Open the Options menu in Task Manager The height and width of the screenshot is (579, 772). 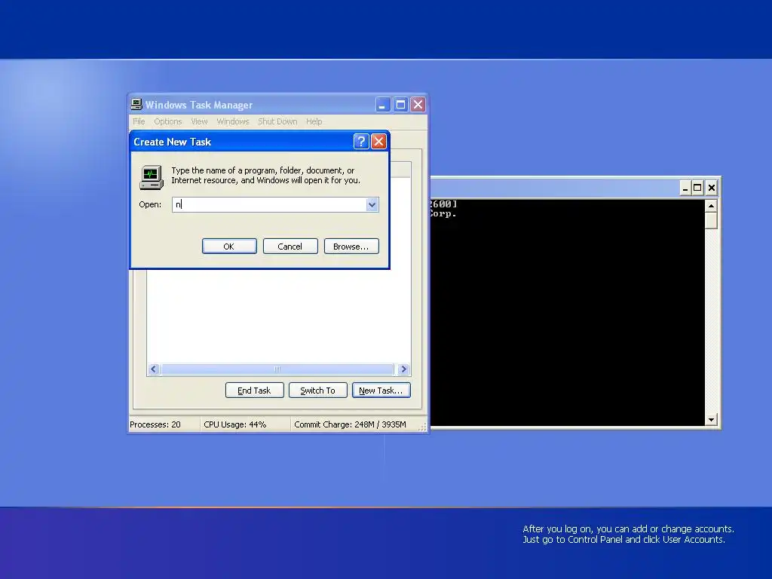(168, 121)
